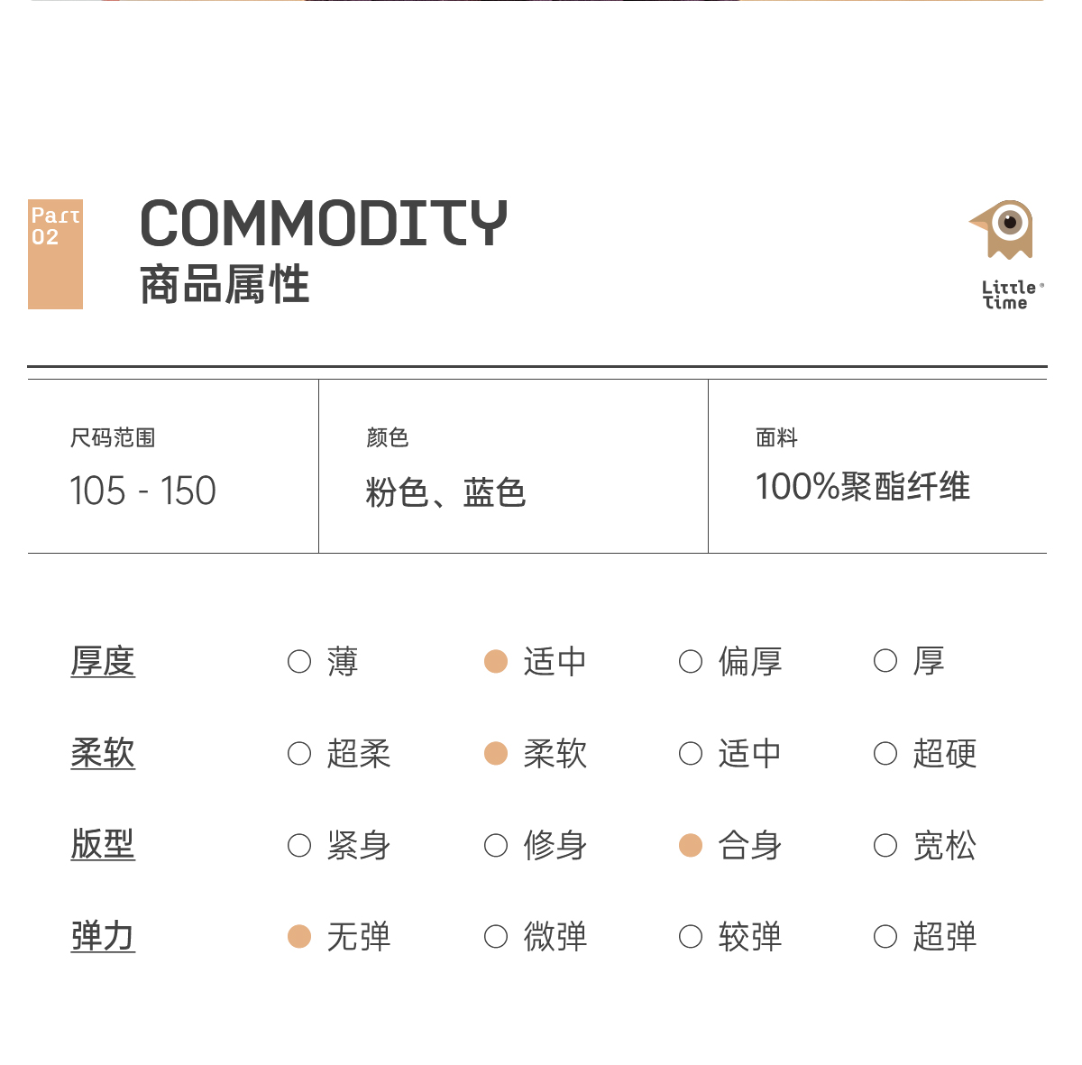Image resolution: width=1082 pixels, height=1065 pixels.
Task: Select the 适中 thickness radio option
Action: 496,662
